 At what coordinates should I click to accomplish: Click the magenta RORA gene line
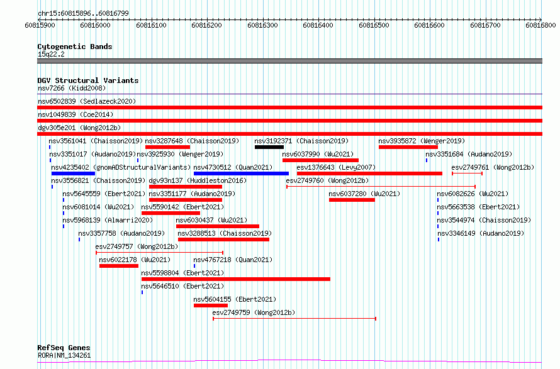(x=289, y=361)
